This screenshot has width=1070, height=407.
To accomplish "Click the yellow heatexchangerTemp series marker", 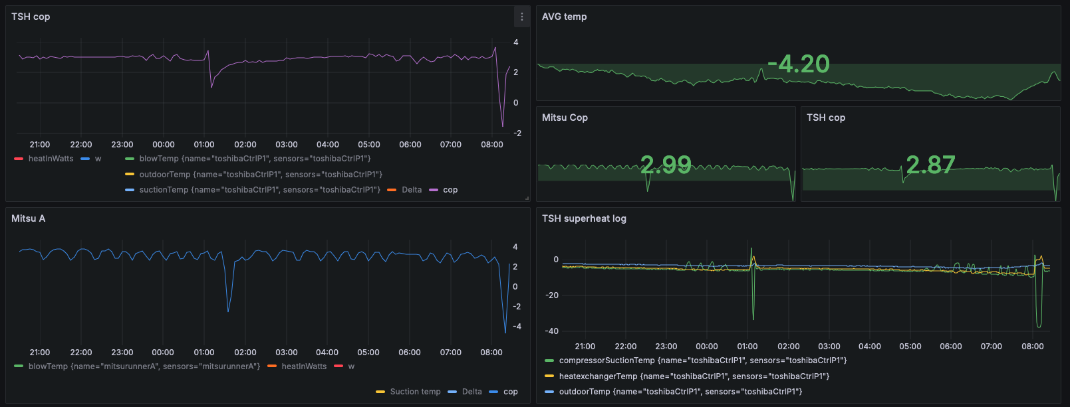I will tap(549, 376).
